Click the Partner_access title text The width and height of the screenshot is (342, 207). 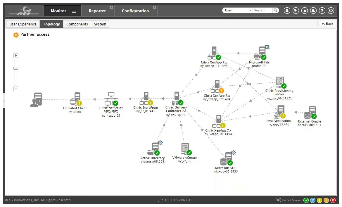point(35,34)
